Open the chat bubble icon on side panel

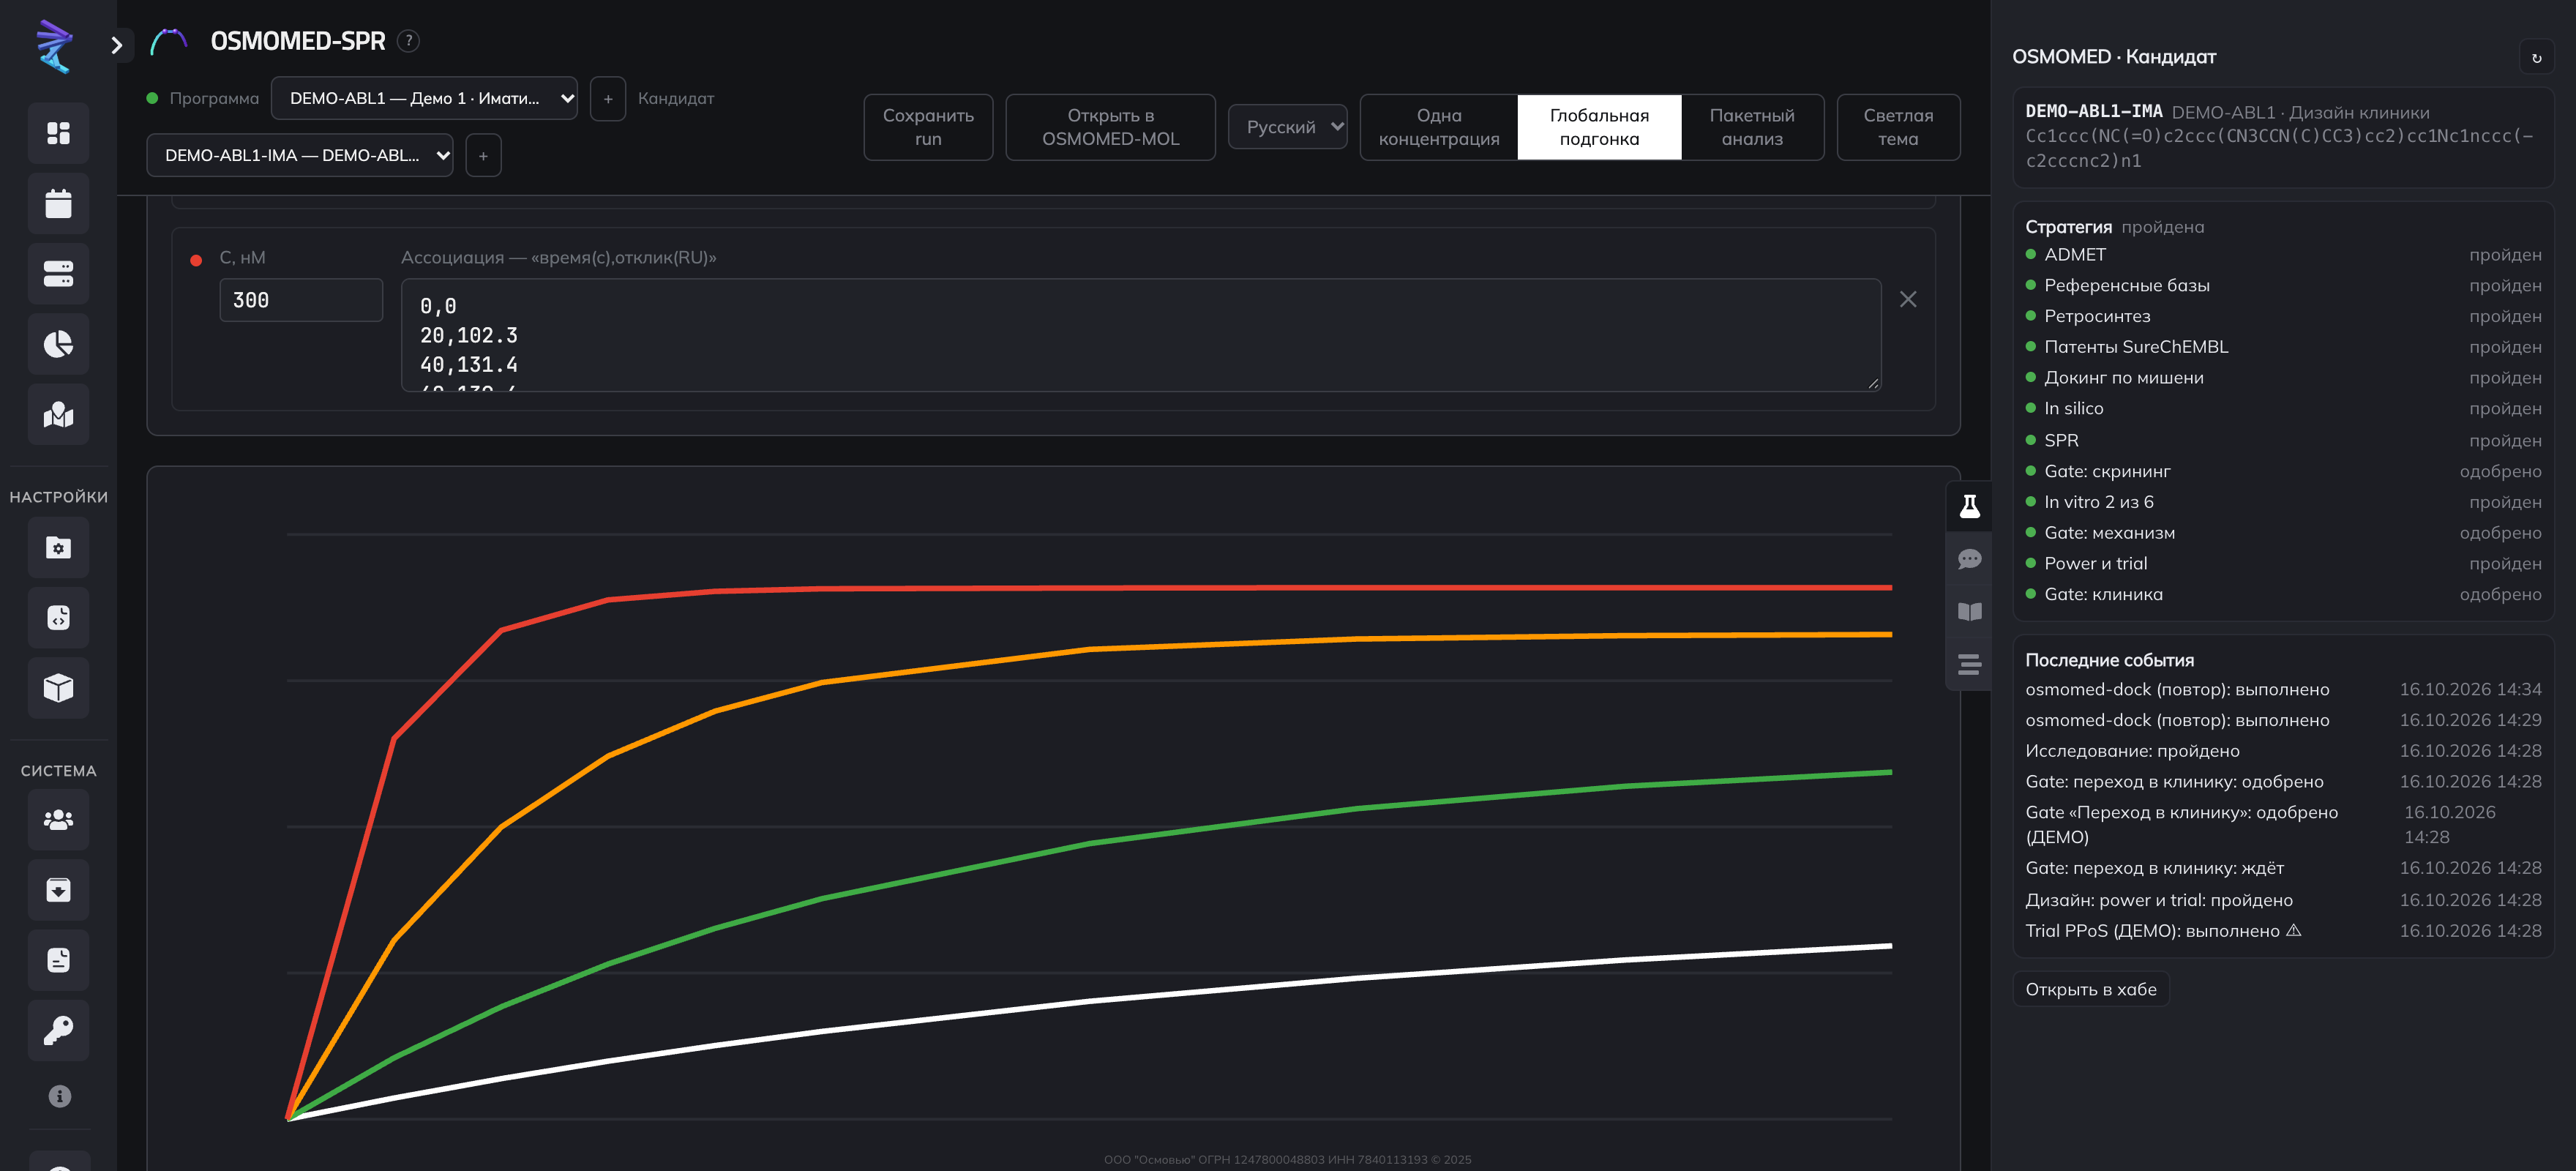click(1969, 559)
